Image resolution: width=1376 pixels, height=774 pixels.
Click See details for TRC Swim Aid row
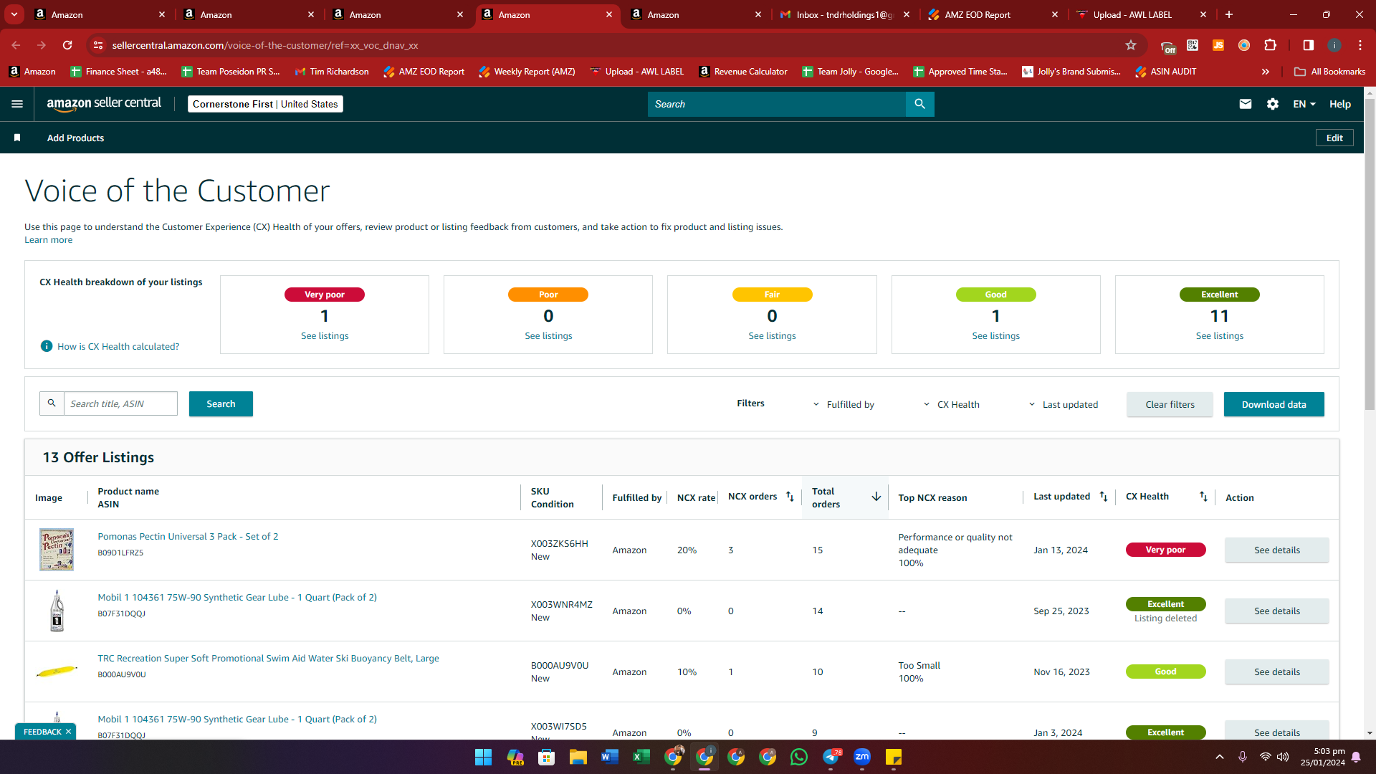coord(1276,672)
